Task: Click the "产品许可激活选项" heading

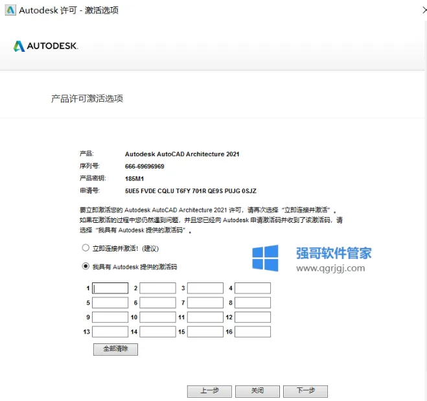Action: 87,98
